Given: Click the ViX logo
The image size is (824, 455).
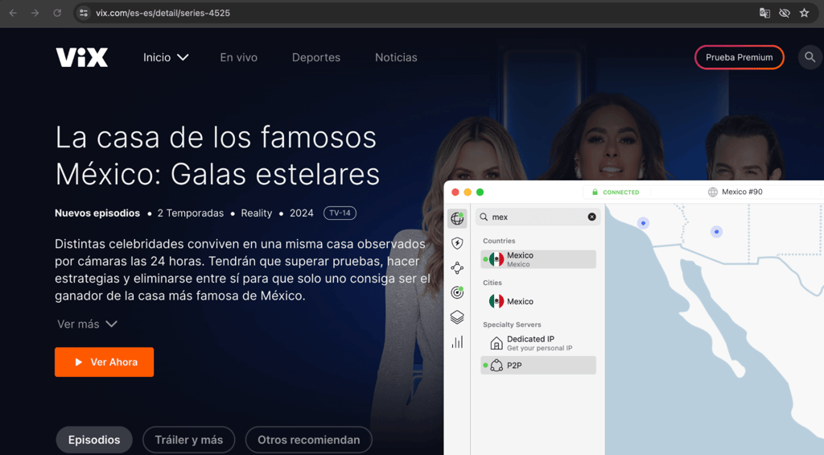Looking at the screenshot, I should (x=82, y=57).
